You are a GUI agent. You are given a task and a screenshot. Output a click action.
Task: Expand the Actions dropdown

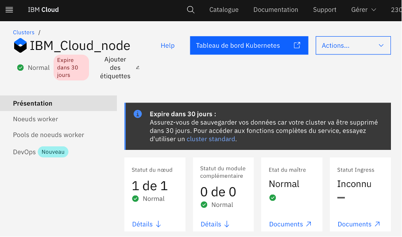353,46
